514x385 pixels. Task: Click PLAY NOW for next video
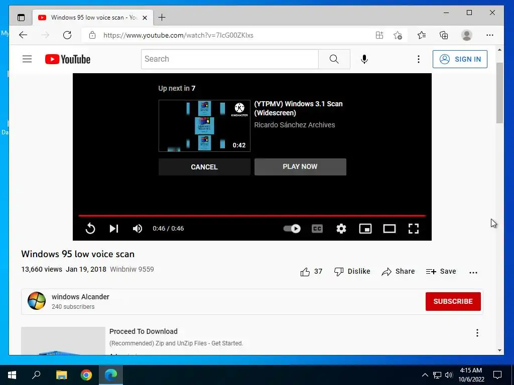pyautogui.click(x=300, y=166)
